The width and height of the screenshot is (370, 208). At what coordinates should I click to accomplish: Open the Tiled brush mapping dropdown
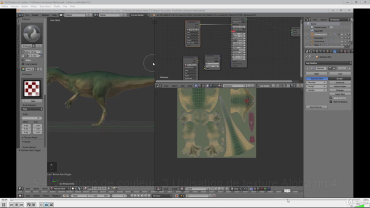pyautogui.click(x=32, y=109)
